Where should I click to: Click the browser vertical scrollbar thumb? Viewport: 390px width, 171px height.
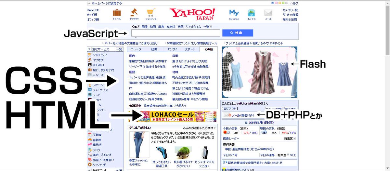[x=387, y=30]
